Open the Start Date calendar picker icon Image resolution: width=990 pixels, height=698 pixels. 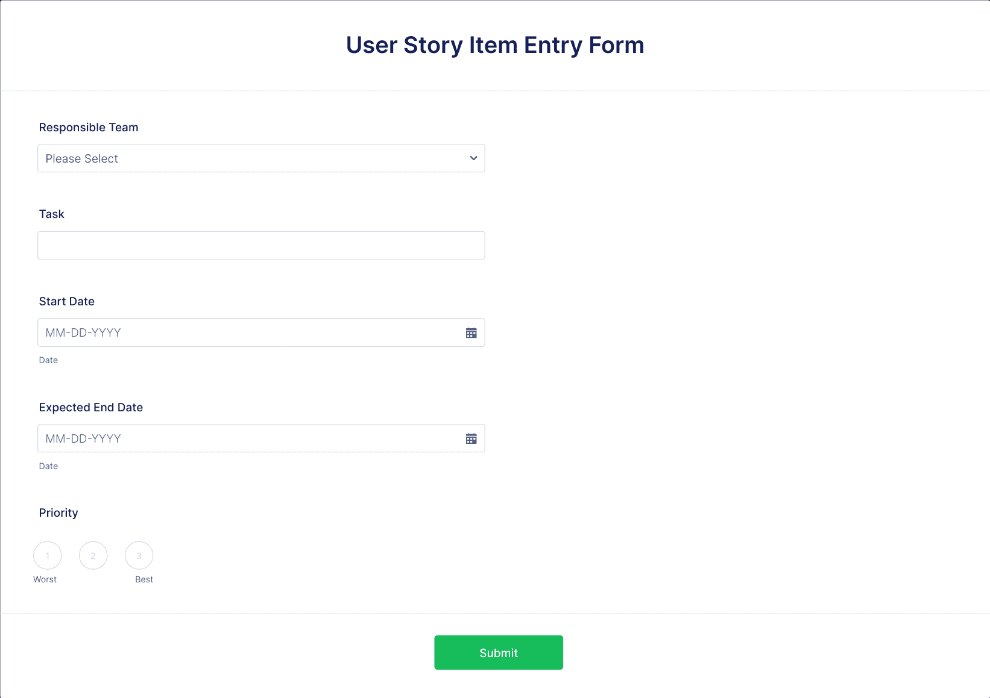coord(471,333)
